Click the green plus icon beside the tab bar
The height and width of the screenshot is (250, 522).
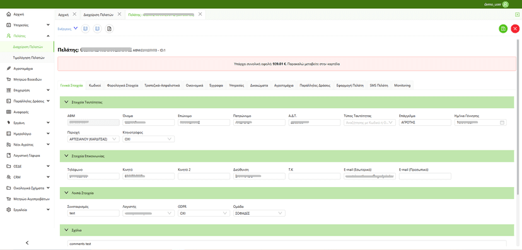point(517,14)
